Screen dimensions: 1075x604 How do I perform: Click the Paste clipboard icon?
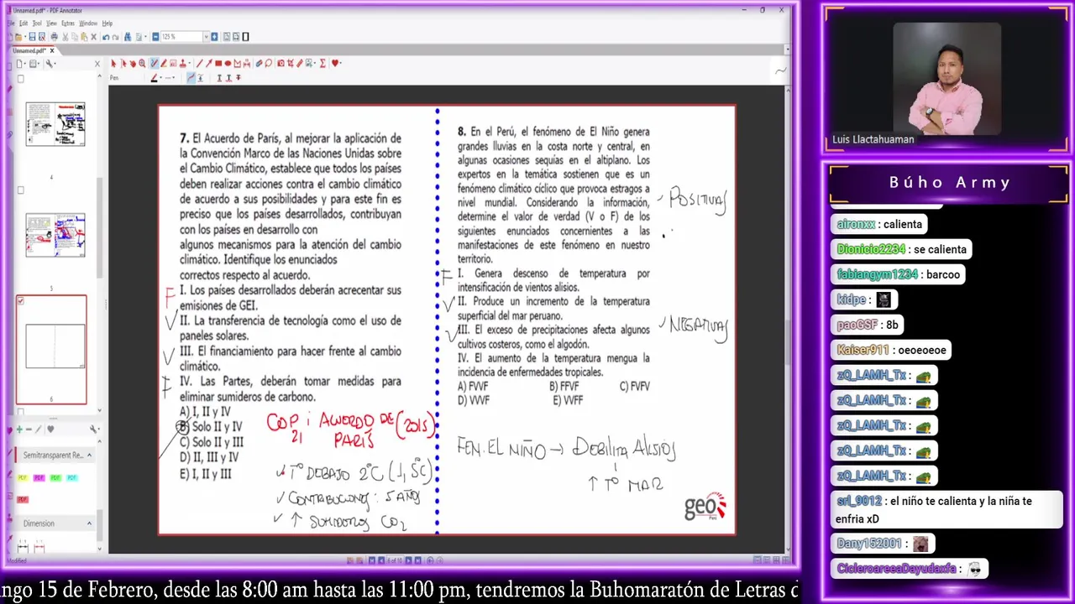click(x=84, y=37)
